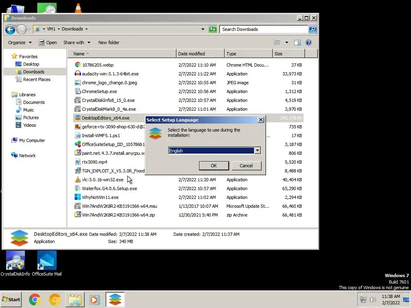Image resolution: width=411 pixels, height=308 pixels.
Task: Refresh the Downloads folder view
Action: pyautogui.click(x=213, y=29)
